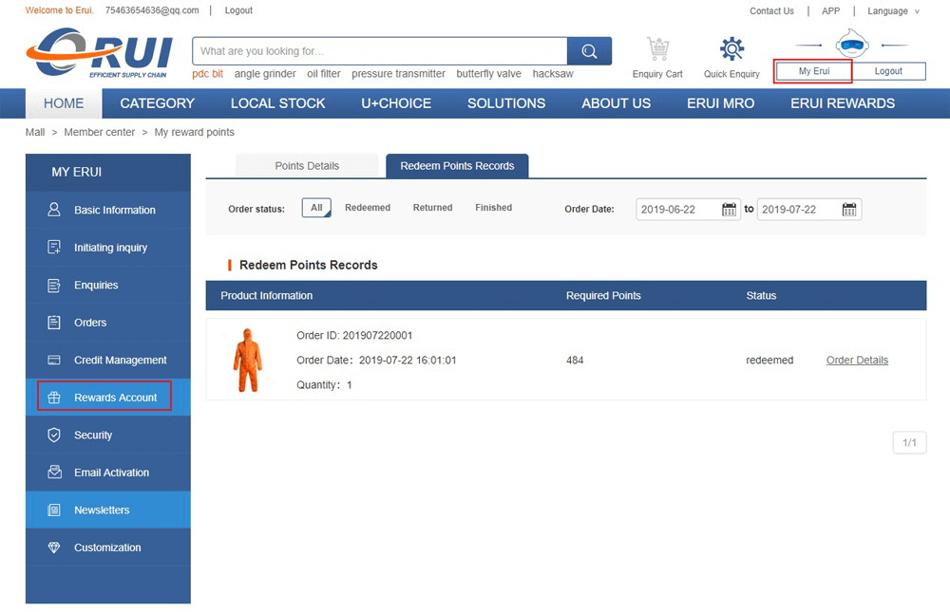Click the robot avatar icon

tap(852, 45)
